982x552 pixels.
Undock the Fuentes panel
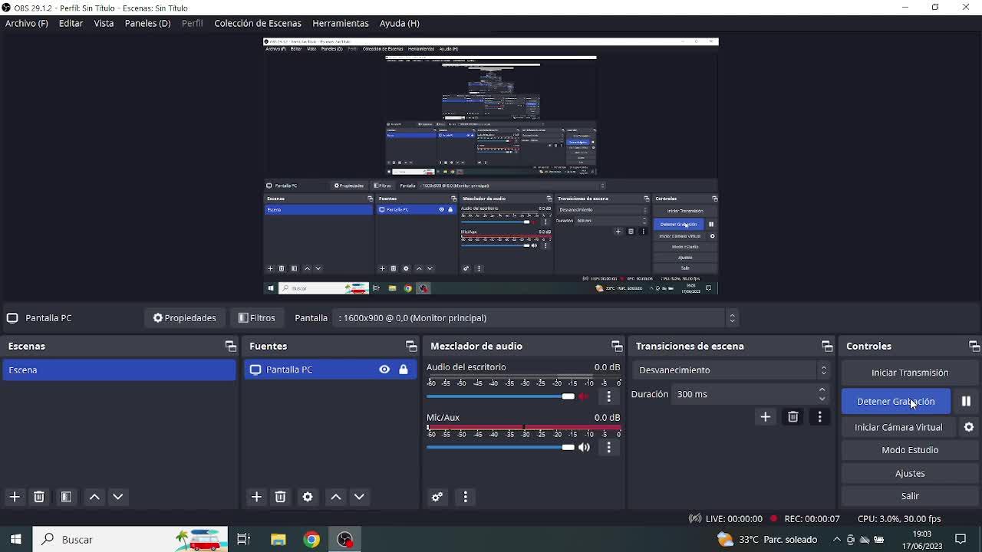coord(411,347)
